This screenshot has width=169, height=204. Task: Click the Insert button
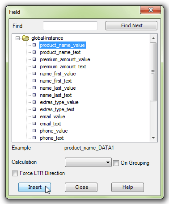point(34,187)
